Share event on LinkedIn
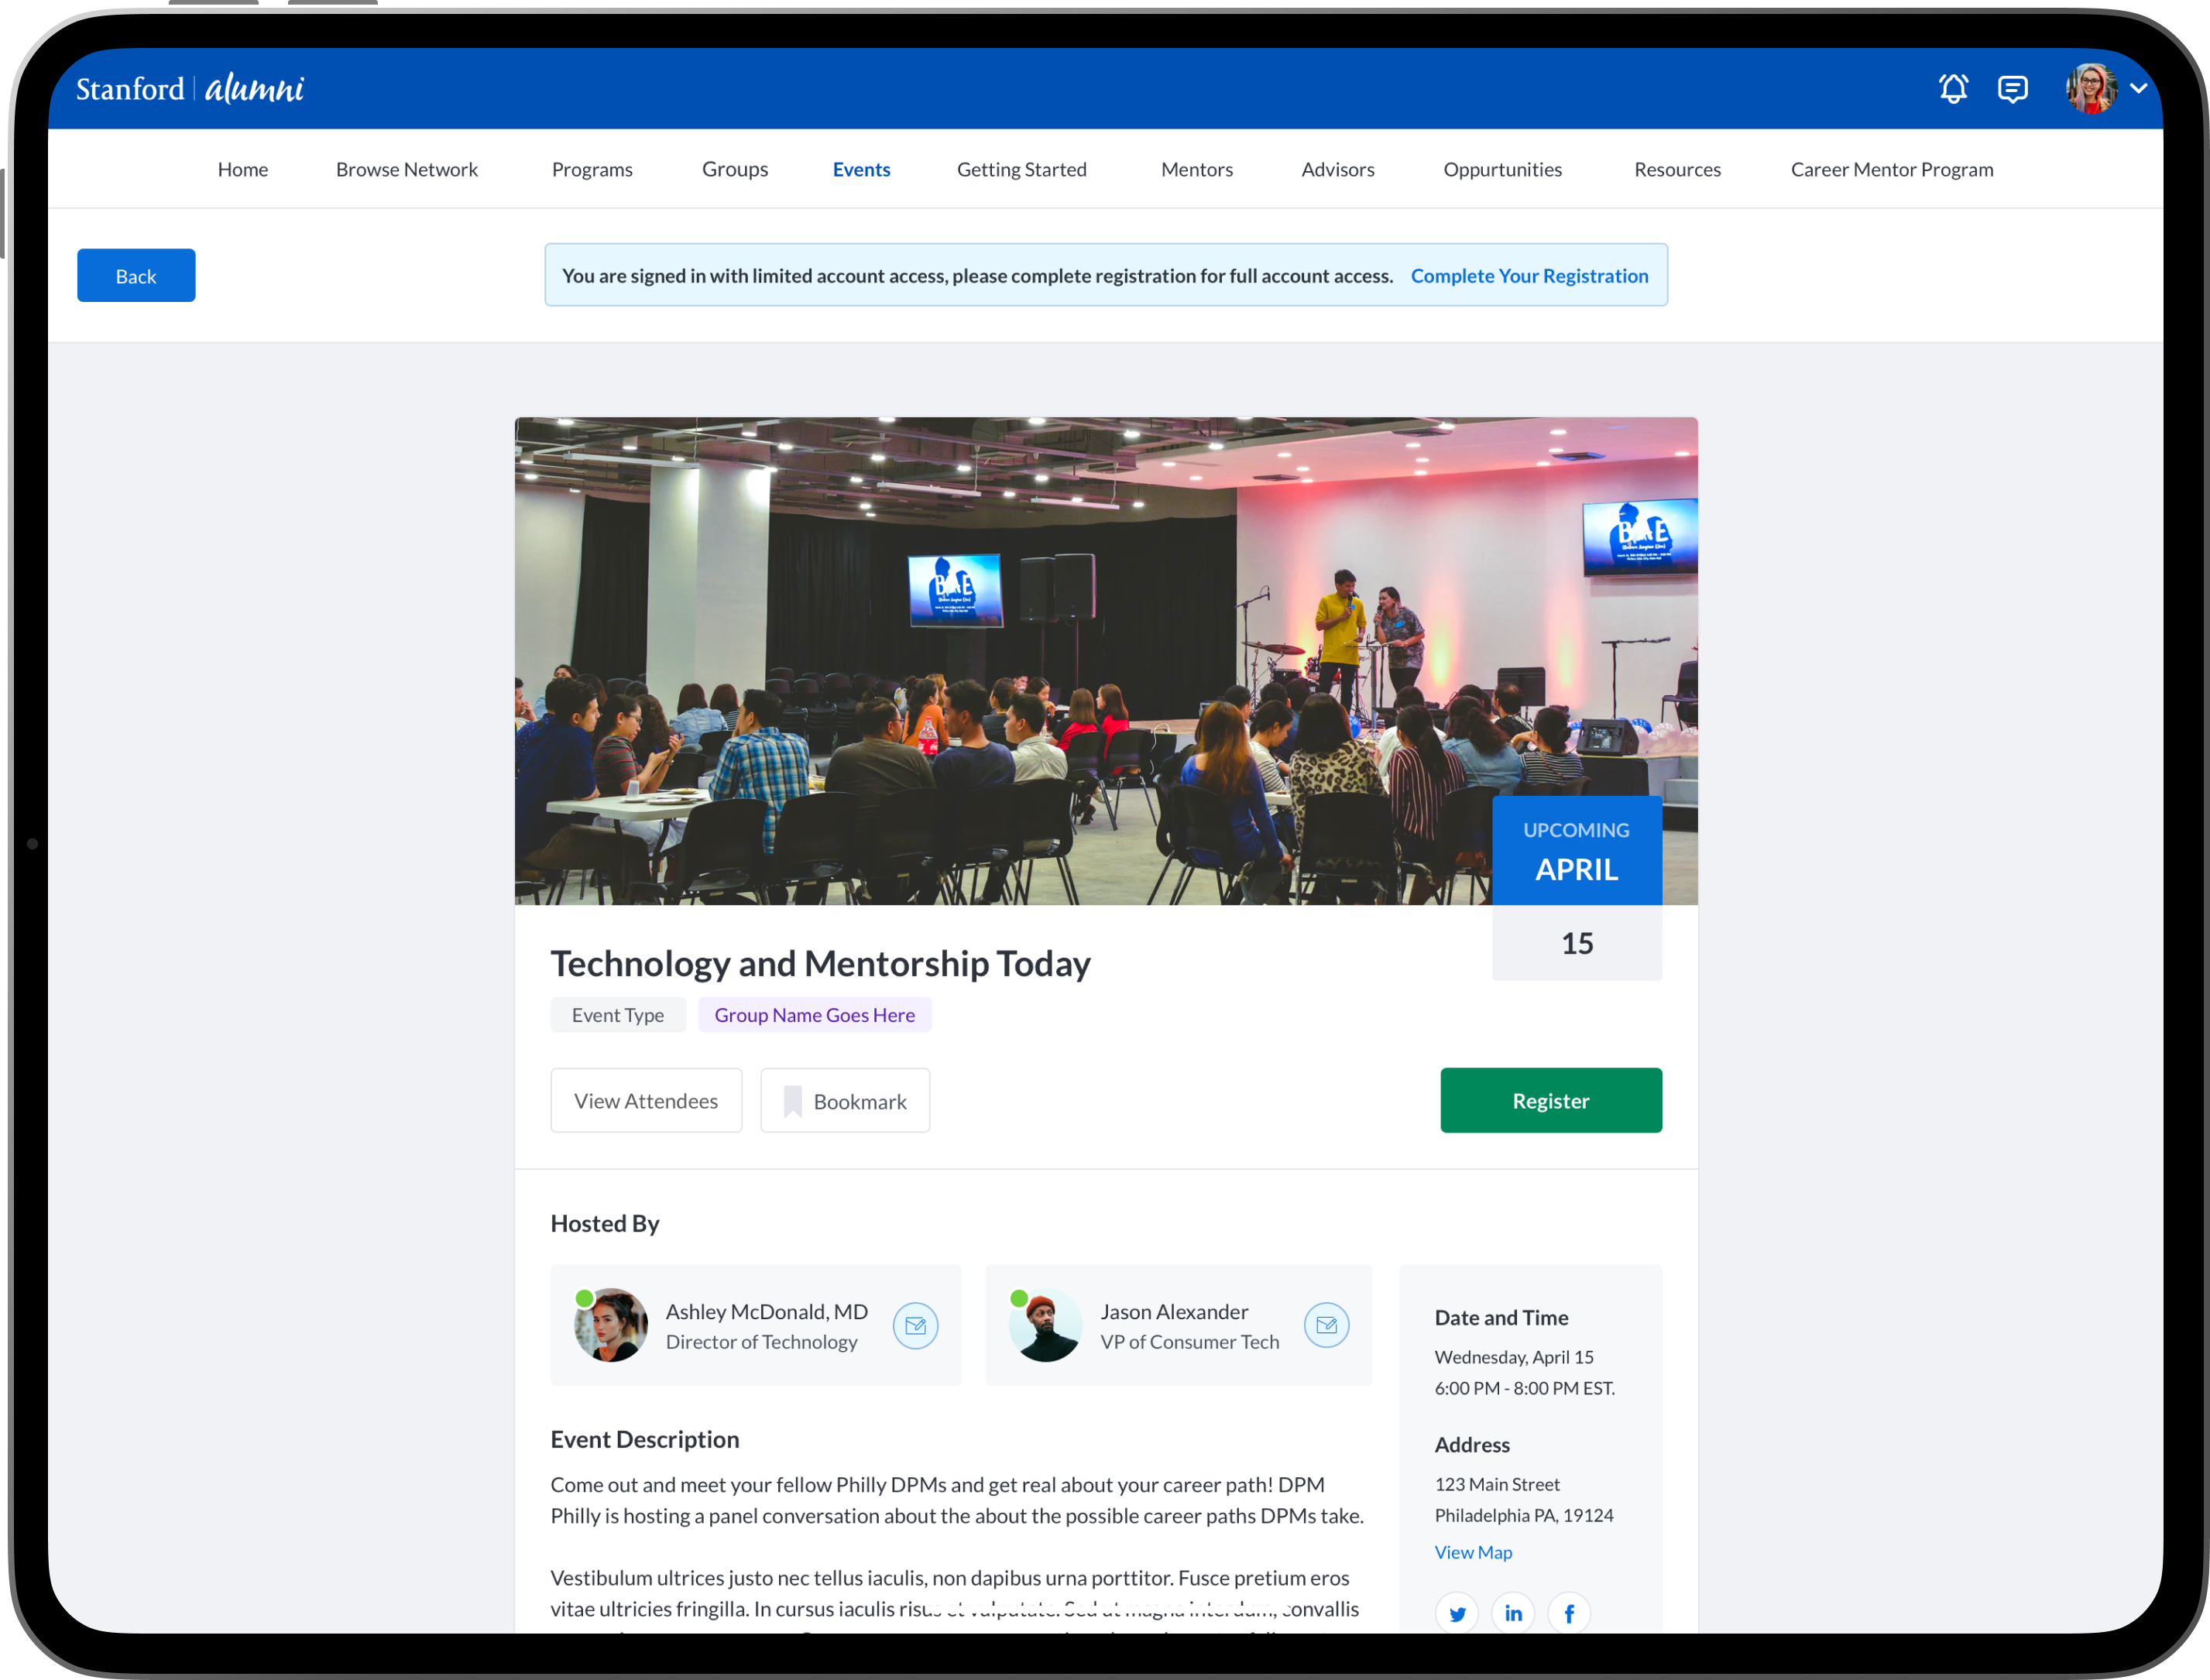This screenshot has width=2210, height=1680. [x=1513, y=1613]
